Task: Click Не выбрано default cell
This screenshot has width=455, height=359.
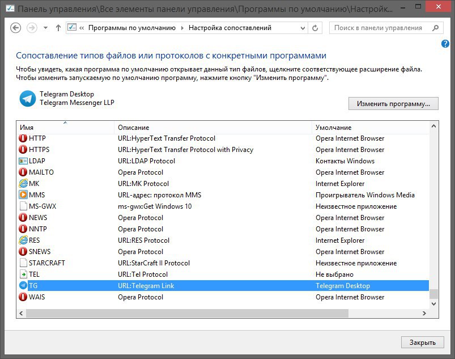Action: (334, 274)
